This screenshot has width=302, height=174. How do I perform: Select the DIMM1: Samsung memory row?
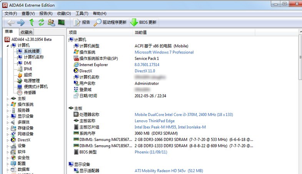click(x=164, y=139)
